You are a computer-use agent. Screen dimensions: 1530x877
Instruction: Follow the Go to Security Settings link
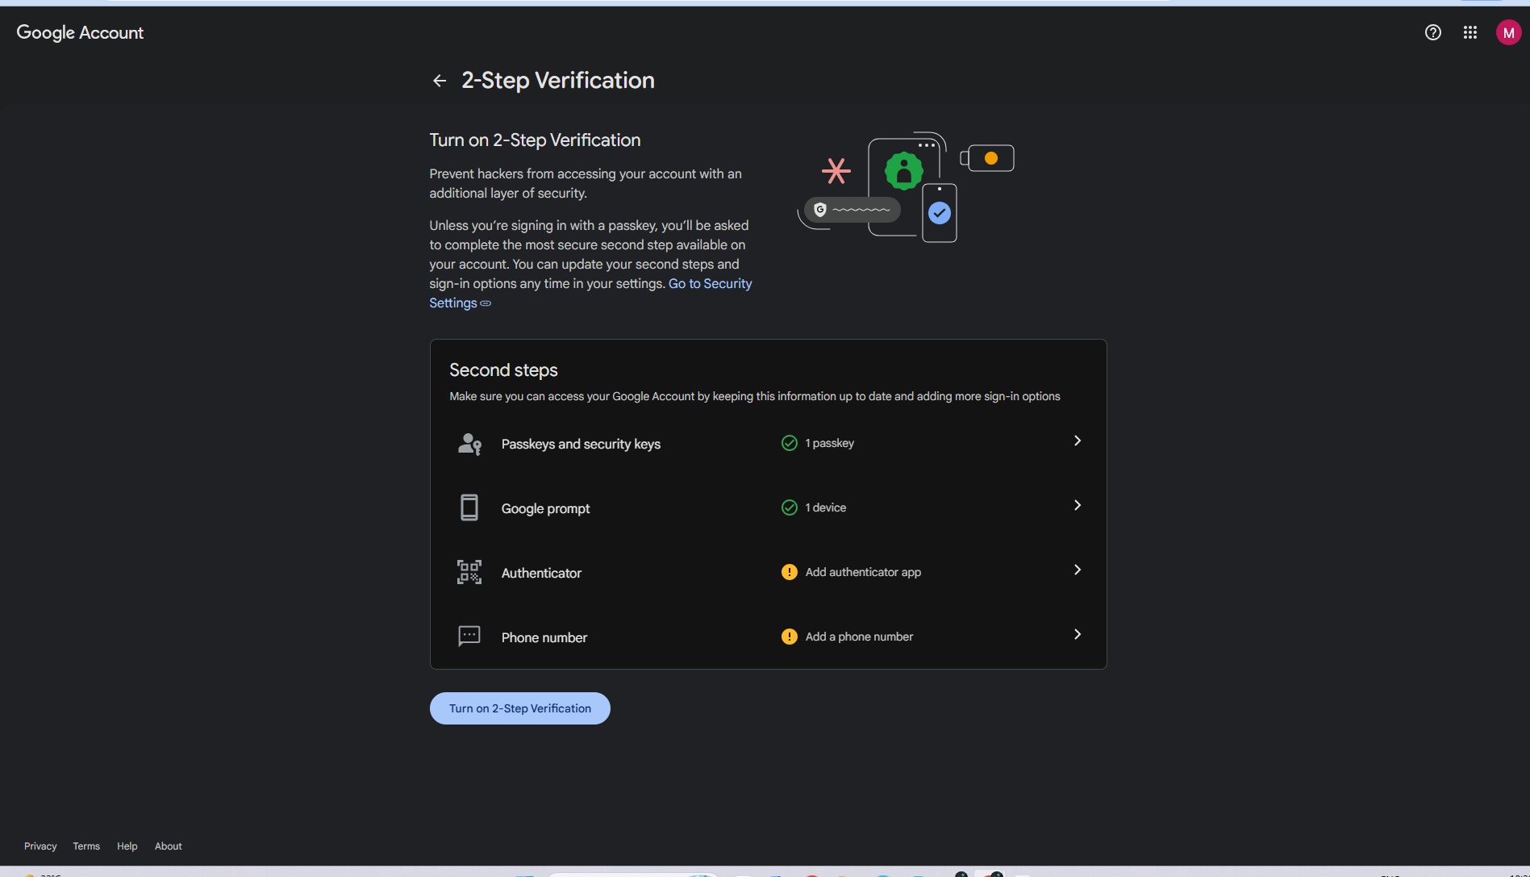(x=710, y=284)
